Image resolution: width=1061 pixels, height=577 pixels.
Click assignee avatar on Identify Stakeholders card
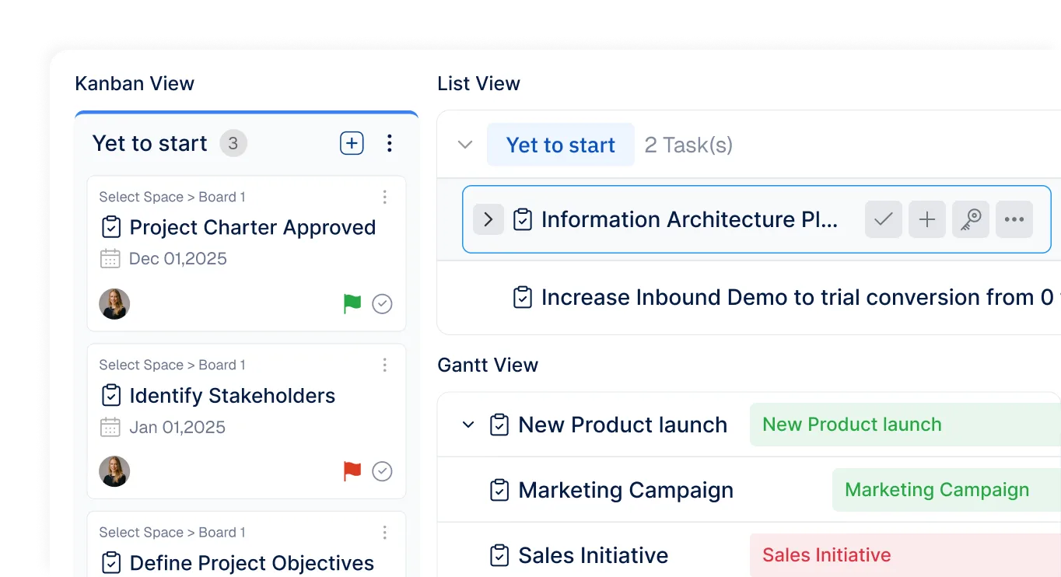pos(114,471)
